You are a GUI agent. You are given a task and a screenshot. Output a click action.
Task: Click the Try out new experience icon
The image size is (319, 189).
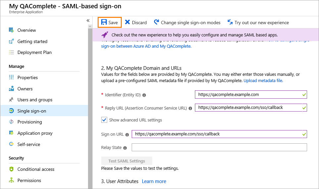pos(230,22)
